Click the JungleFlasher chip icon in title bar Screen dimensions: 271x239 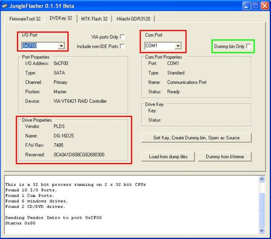5,6
